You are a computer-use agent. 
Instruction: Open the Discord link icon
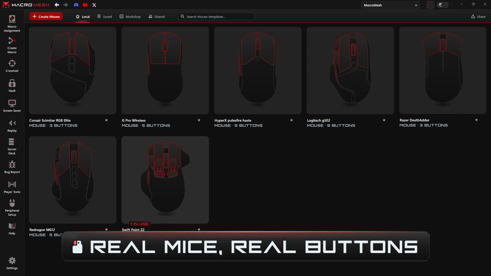pyautogui.click(x=76, y=5)
